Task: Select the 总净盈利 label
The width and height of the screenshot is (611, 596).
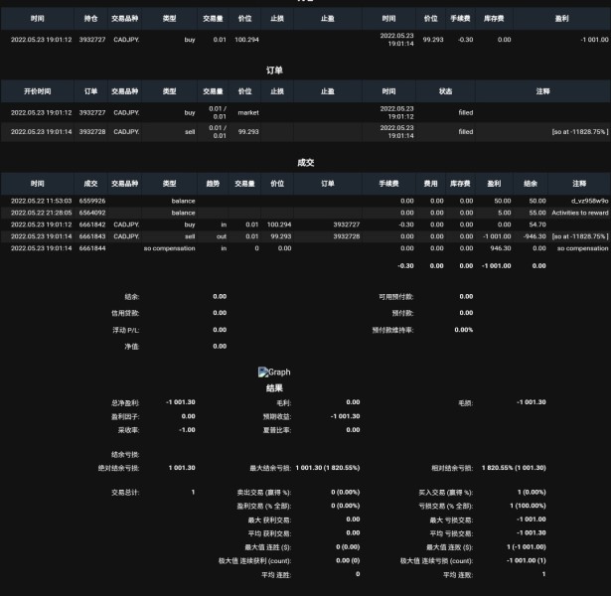Action: pos(125,402)
